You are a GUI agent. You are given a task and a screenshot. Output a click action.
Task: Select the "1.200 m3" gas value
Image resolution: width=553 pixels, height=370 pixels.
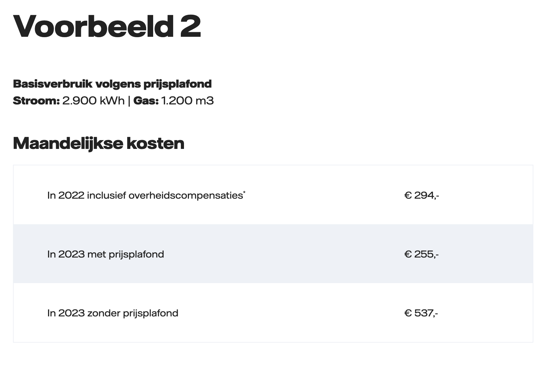pyautogui.click(x=187, y=101)
